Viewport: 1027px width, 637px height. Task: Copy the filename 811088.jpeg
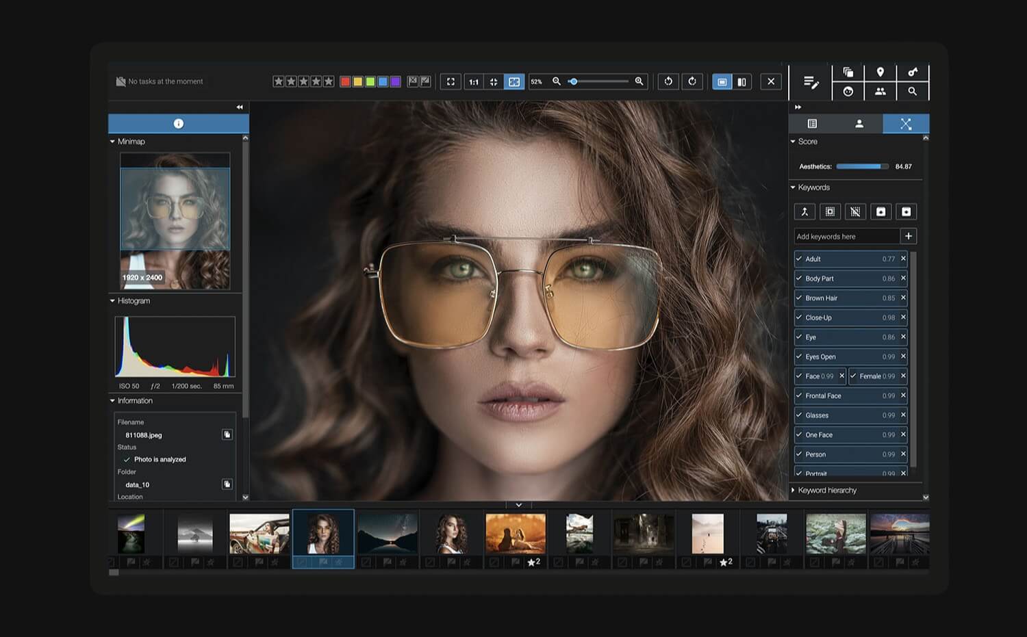click(227, 434)
